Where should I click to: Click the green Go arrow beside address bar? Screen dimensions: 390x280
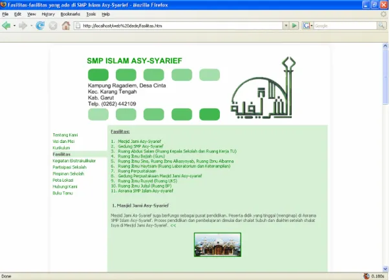[294, 26]
